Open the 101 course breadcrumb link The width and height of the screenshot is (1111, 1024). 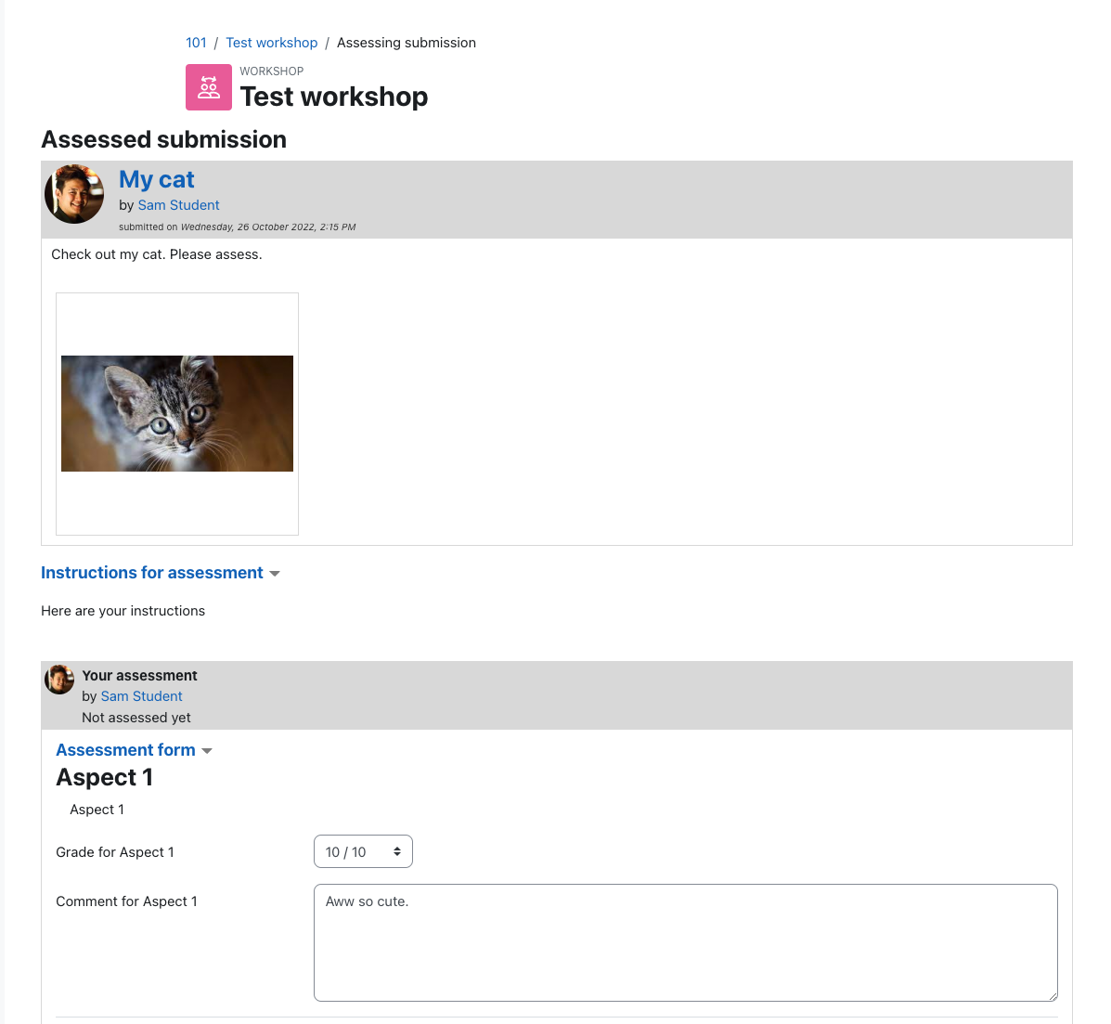tap(196, 43)
